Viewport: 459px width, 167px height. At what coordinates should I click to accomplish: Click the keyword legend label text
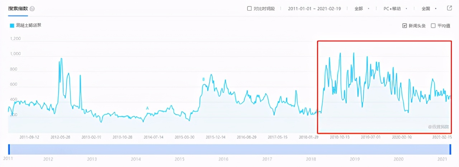tap(29, 25)
